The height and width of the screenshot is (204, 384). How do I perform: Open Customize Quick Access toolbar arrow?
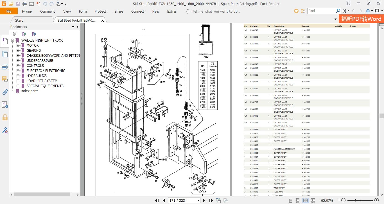pyautogui.click(x=65, y=4)
